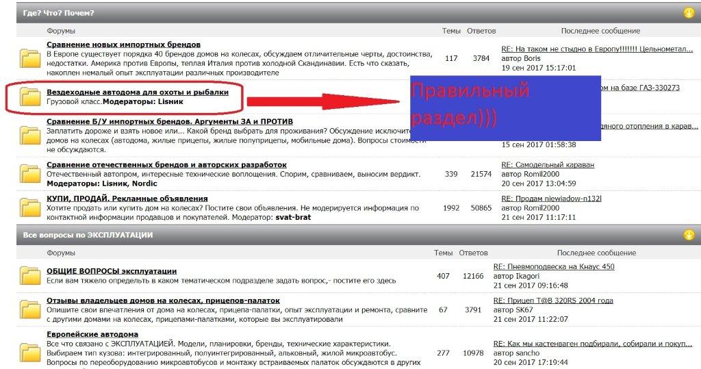Click date 20 сен 2017 13:04:59

(538, 183)
